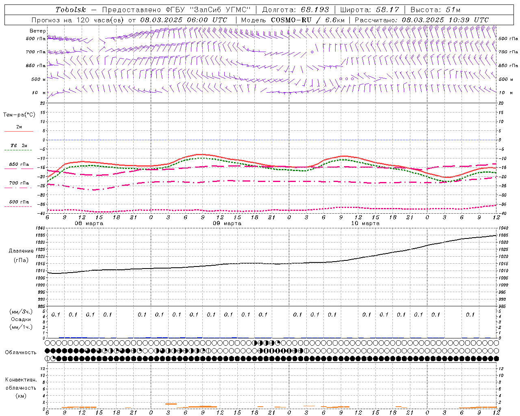The height and width of the screenshot is (416, 520).
Task: Click the "Ветер" wind panel label
Action: point(37,31)
